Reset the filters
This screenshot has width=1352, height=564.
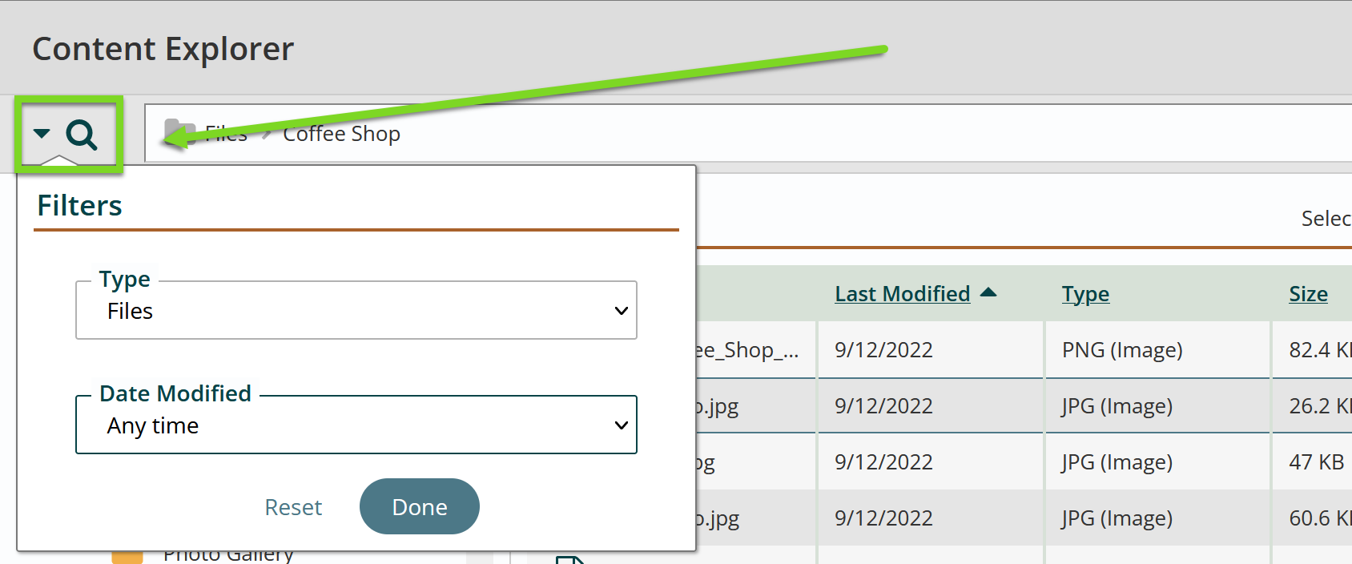pos(293,507)
